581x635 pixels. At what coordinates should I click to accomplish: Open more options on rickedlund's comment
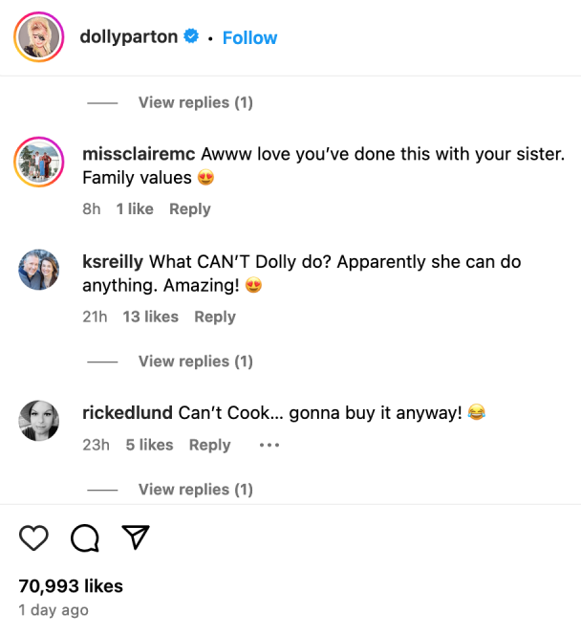click(269, 445)
